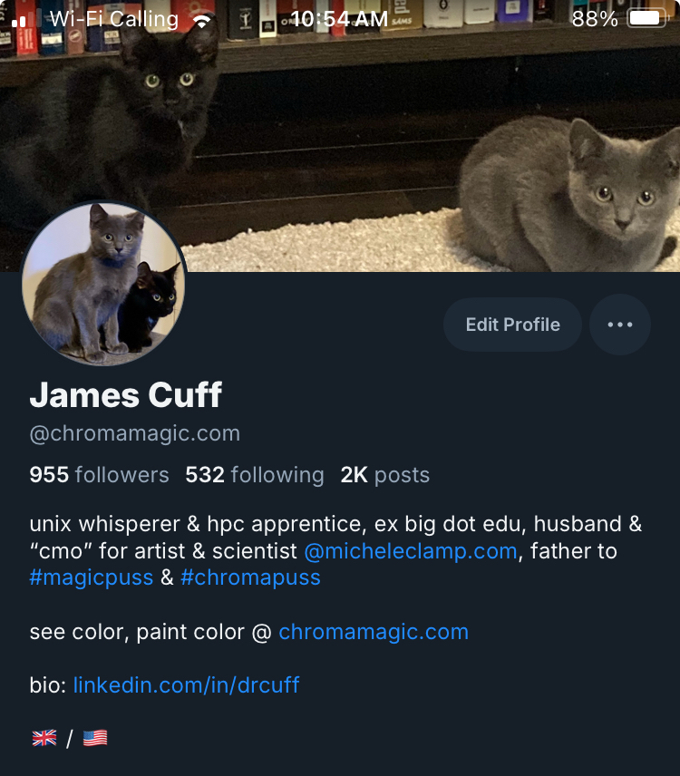Tap the battery icon in status bar
This screenshot has height=776, width=680.
[647, 19]
